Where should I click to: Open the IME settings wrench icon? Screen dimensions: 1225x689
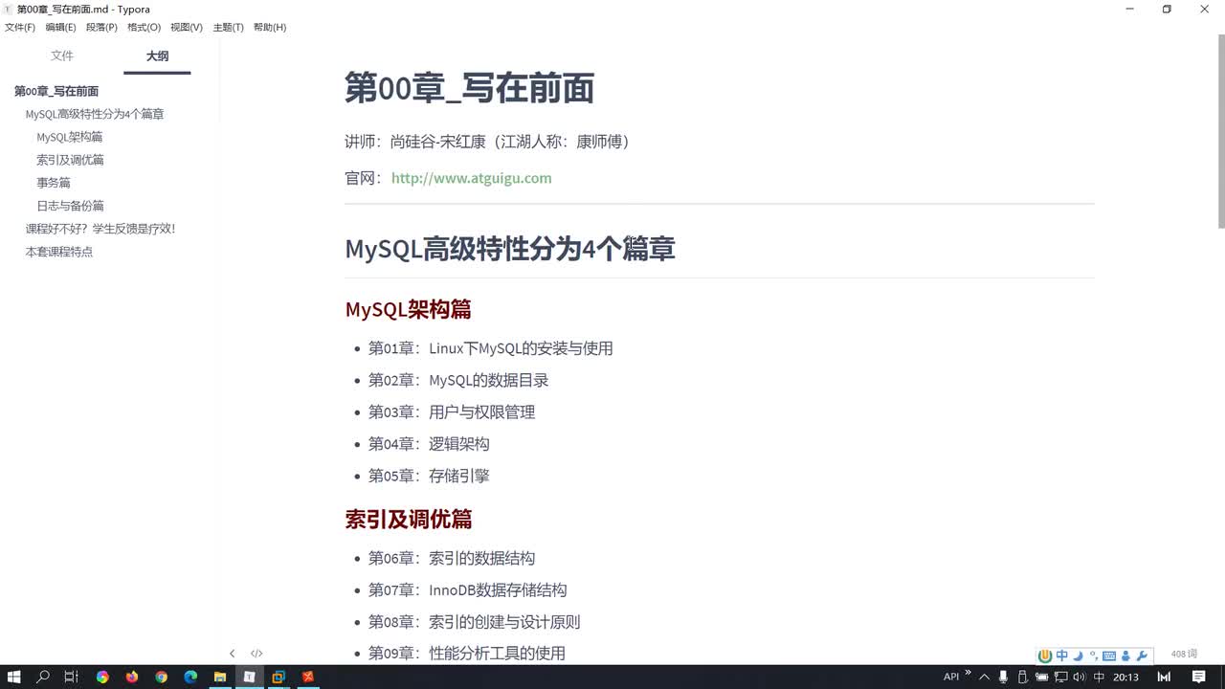(x=1141, y=656)
